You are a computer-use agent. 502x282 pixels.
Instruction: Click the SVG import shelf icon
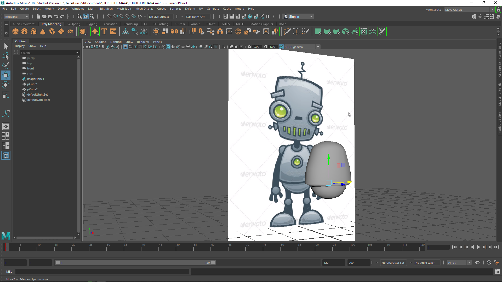(x=113, y=32)
